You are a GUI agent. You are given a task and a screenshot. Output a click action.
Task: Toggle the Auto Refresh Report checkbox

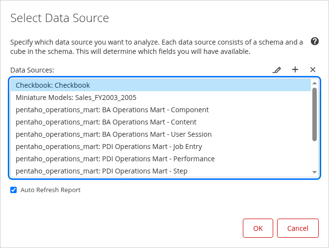14,190
